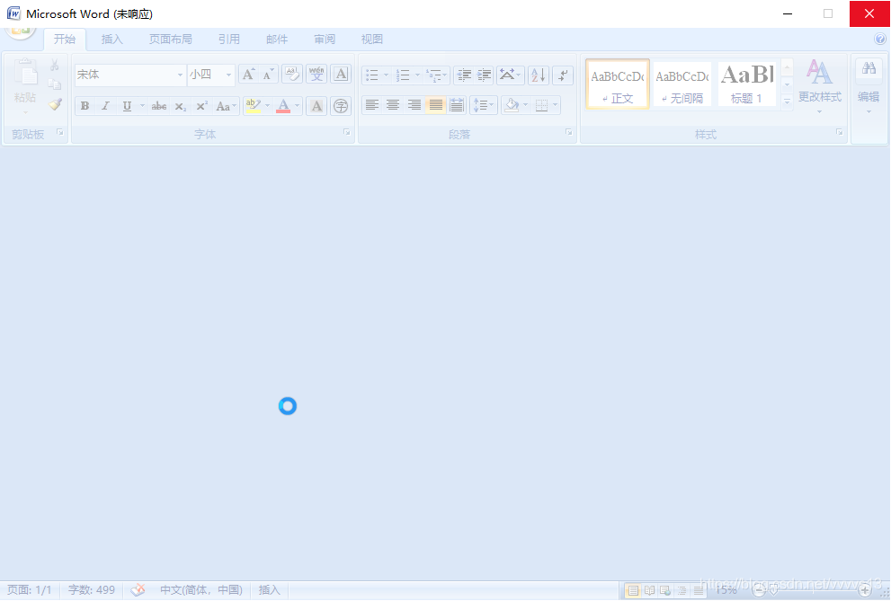Apply strikethrough formatting
Screen dimensions: 891x601
pyautogui.click(x=158, y=105)
